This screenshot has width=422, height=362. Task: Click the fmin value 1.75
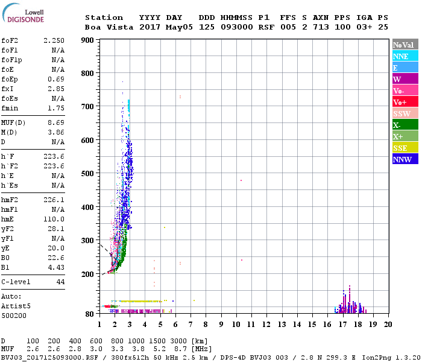tap(56, 108)
